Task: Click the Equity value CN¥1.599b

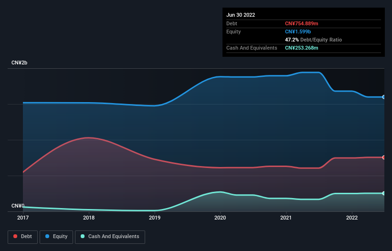Action: pos(298,31)
